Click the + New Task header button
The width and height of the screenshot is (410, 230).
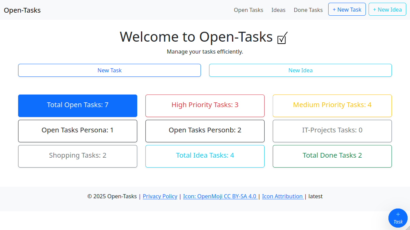[347, 9]
